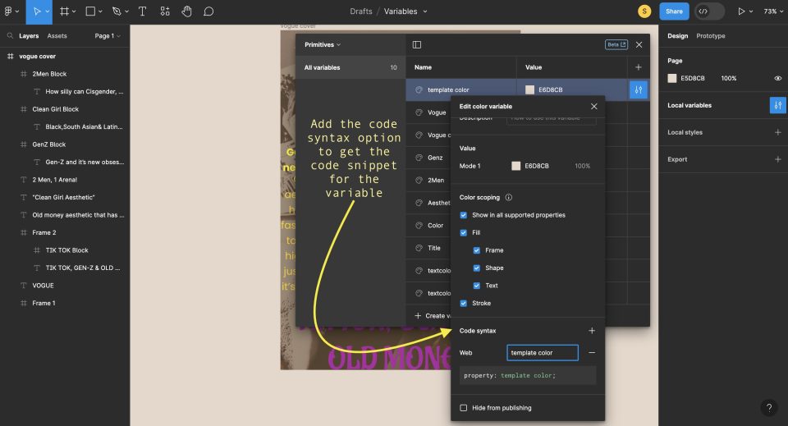Click edit variable icon for template color

click(x=639, y=90)
